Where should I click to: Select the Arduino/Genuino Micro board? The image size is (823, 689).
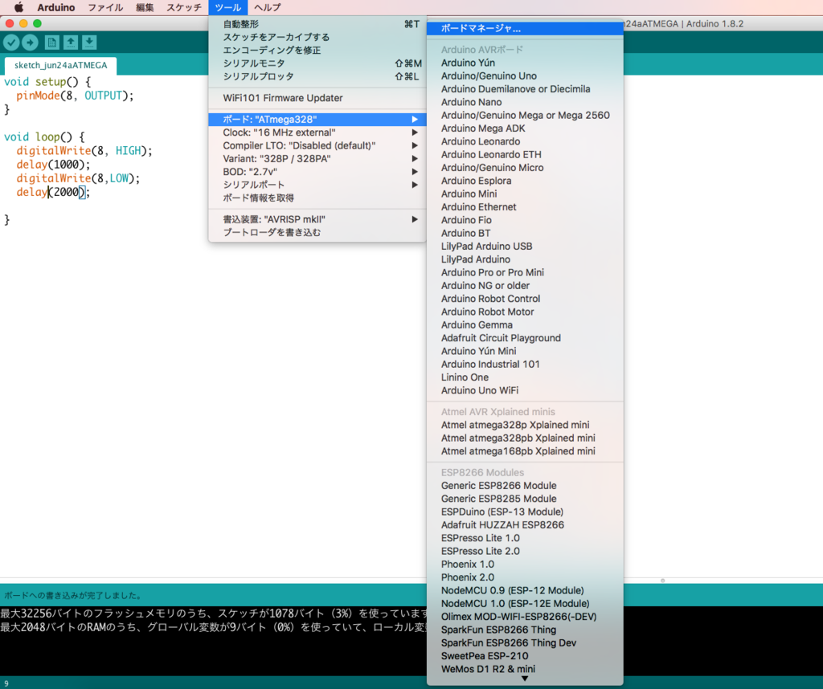pos(525,168)
